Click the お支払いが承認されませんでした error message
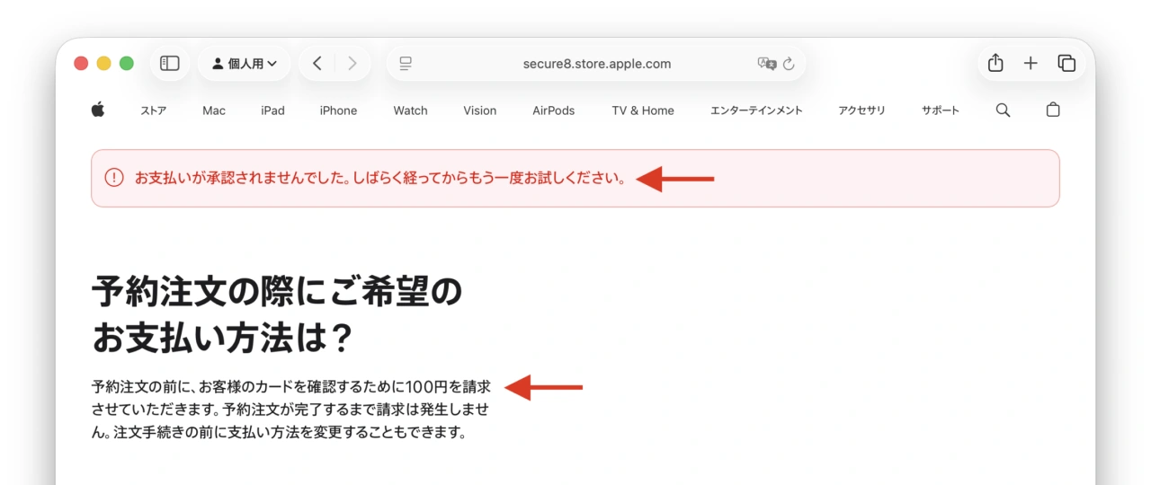1151x485 pixels. [380, 178]
